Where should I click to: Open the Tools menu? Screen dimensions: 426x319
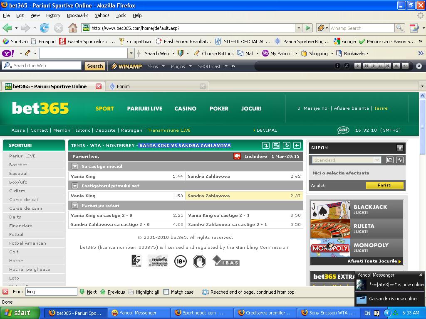click(x=121, y=15)
